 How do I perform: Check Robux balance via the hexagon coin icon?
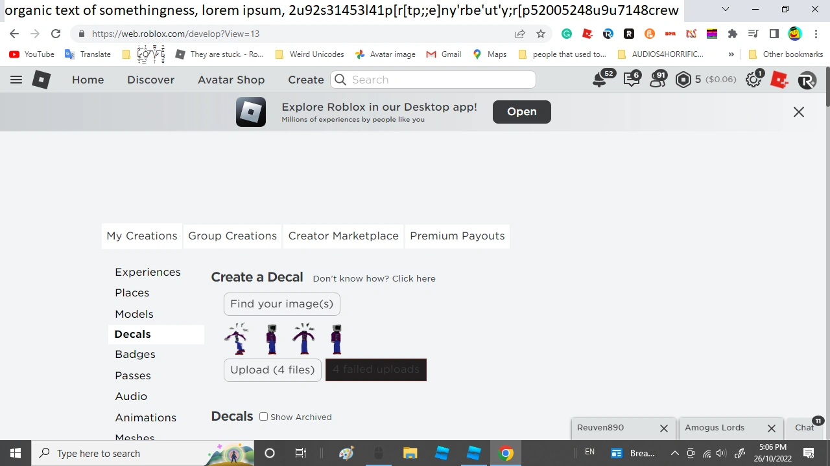point(683,80)
